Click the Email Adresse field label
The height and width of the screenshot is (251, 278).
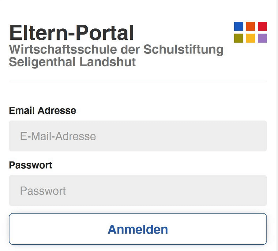pyautogui.click(x=43, y=110)
